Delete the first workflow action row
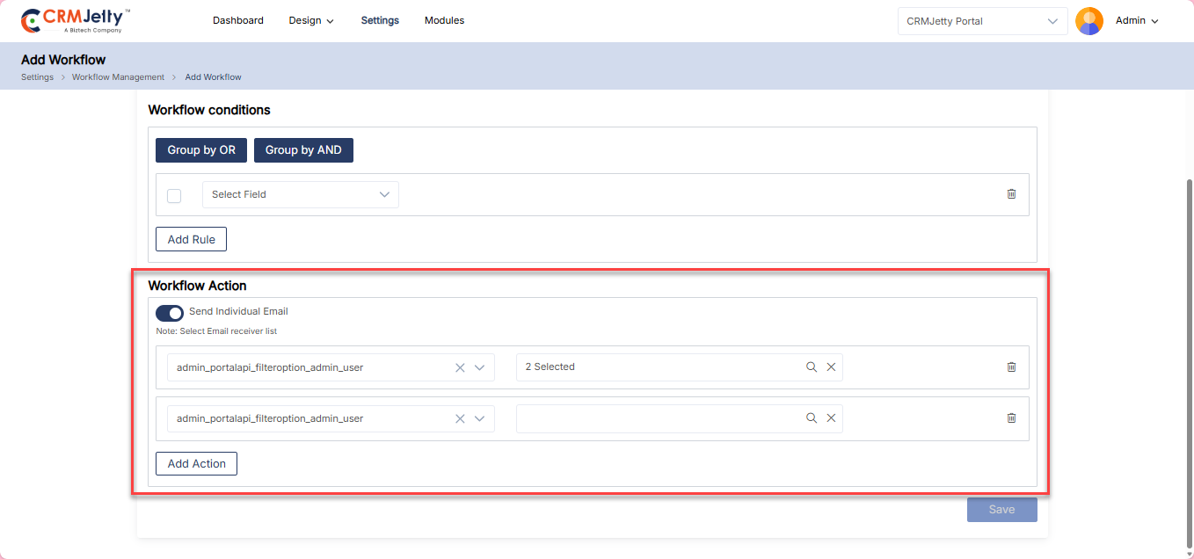This screenshot has width=1194, height=559. point(1011,367)
